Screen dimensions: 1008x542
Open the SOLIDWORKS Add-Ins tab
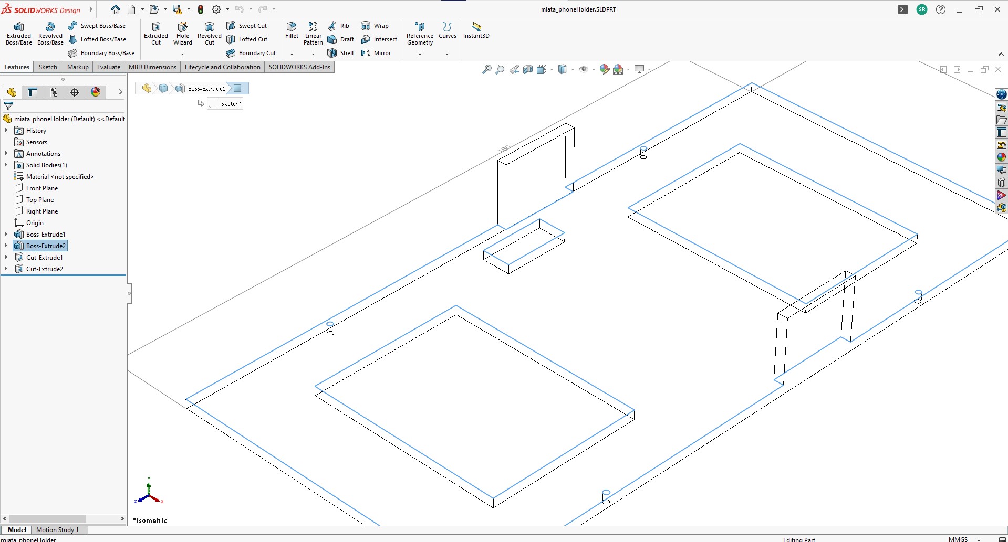(299, 67)
